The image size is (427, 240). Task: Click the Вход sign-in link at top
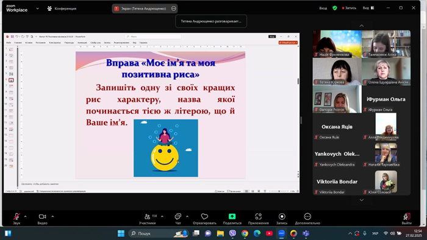coord(323,8)
